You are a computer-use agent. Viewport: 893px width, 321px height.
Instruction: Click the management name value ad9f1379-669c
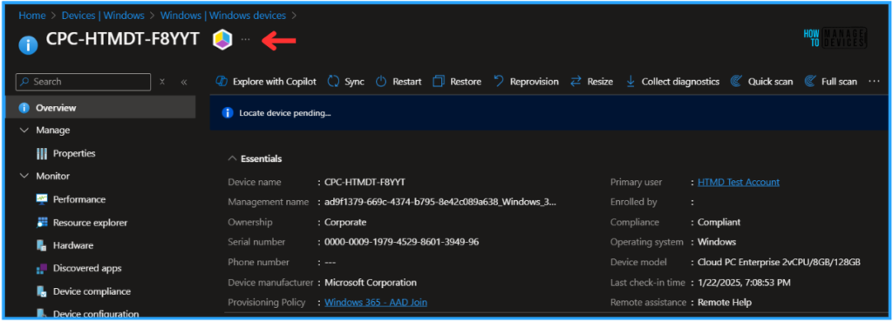click(440, 202)
